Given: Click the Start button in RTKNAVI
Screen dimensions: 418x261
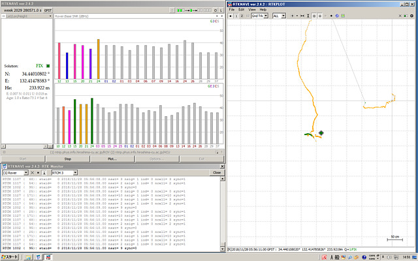Looking at the screenshot, I should [x=23, y=159].
